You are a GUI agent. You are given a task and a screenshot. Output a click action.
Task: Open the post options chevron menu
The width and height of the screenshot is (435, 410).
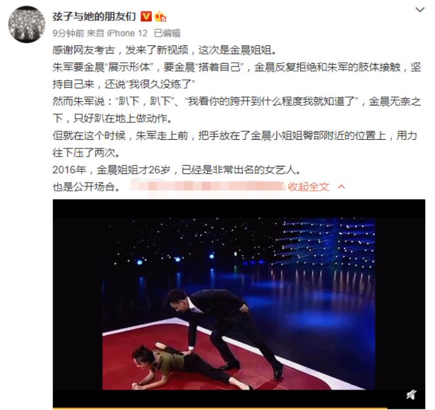tap(420, 10)
